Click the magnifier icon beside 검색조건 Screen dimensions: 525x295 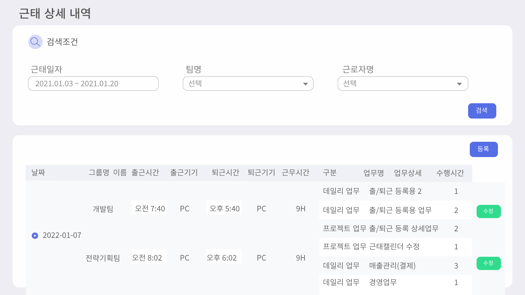tap(35, 42)
